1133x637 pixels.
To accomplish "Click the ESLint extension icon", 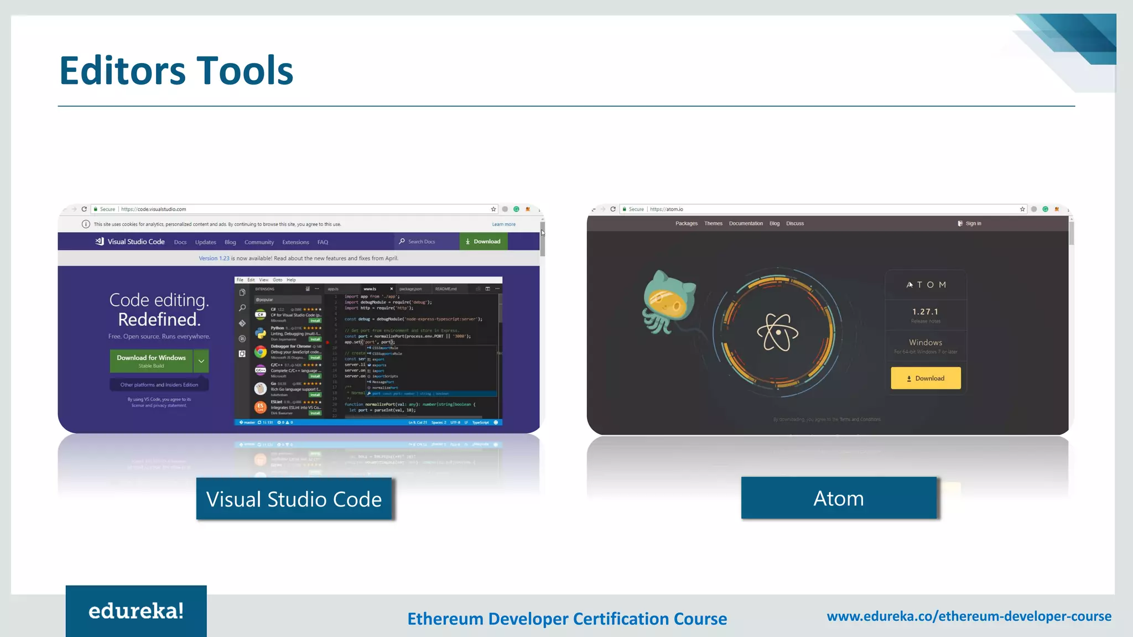I will coord(261,408).
